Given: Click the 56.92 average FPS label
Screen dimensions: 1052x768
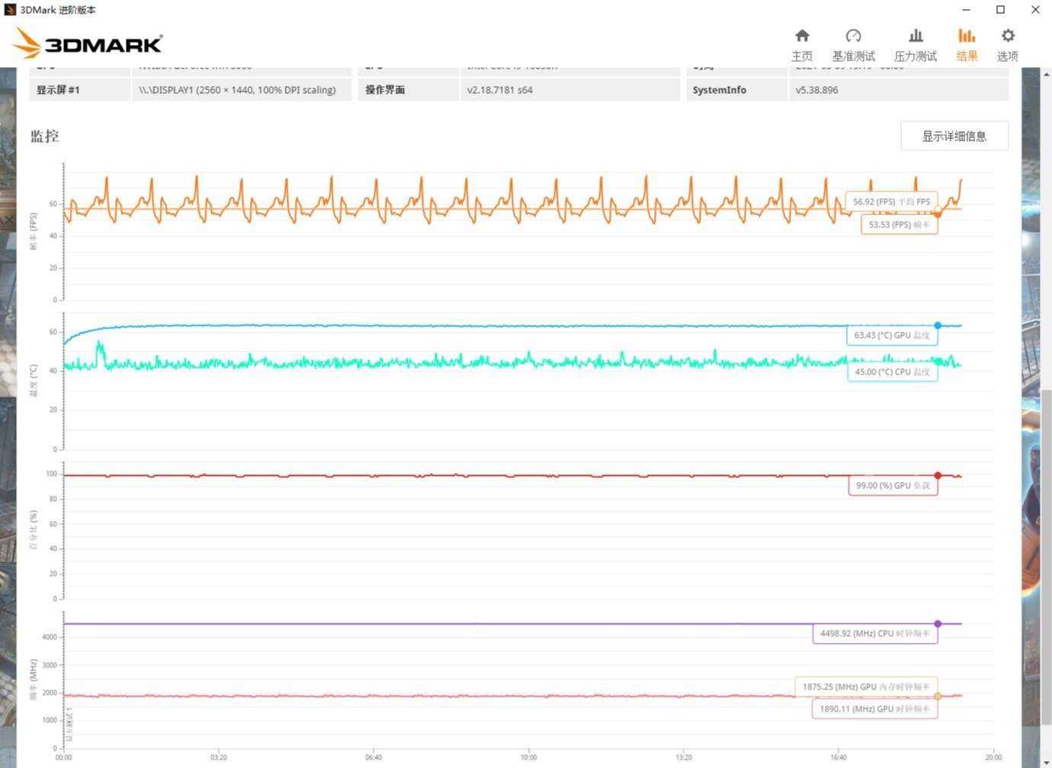Looking at the screenshot, I should click(890, 202).
